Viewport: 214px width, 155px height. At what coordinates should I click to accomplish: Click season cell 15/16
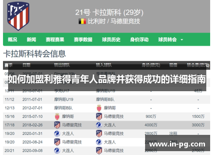pyautogui.click(x=9, y=116)
